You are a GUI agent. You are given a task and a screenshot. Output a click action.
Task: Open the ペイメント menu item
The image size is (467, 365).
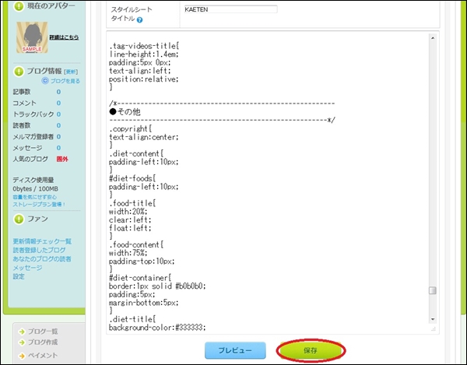(x=43, y=355)
